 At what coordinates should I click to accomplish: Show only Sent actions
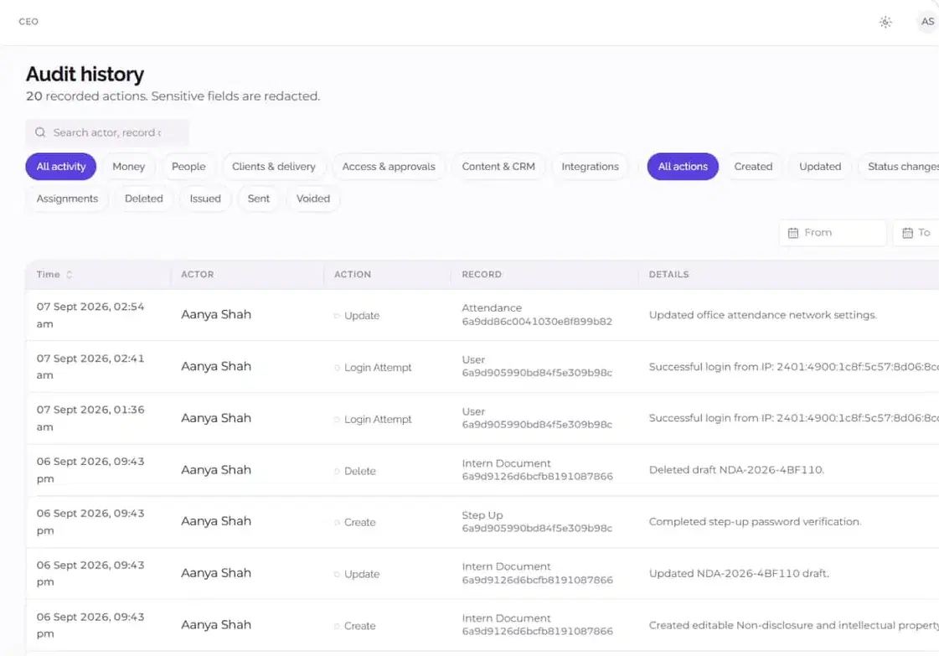pyautogui.click(x=259, y=199)
